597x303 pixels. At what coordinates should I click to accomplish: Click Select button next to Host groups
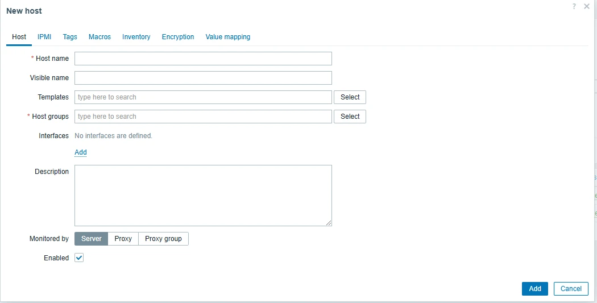(x=350, y=117)
